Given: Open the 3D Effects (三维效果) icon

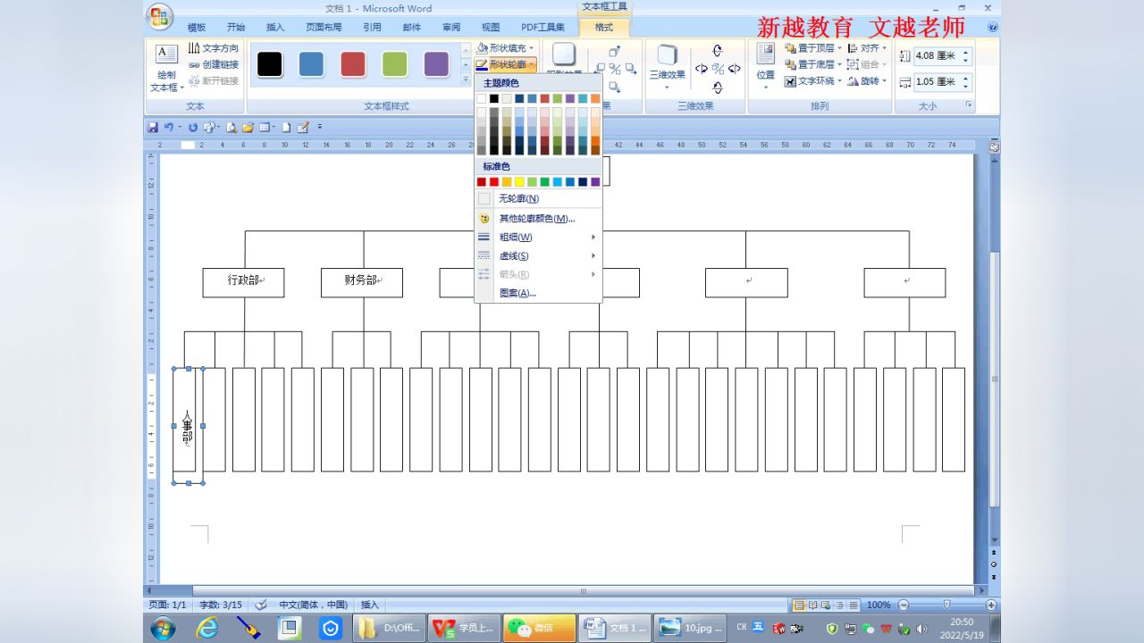Looking at the screenshot, I should pyautogui.click(x=667, y=63).
